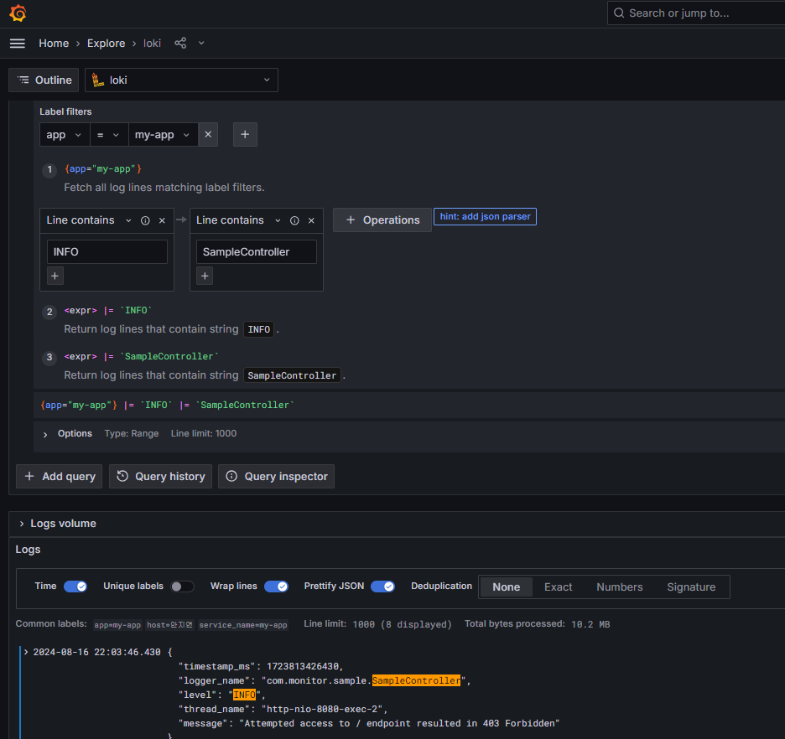Open the loki data source picker
The image size is (785, 739).
pyautogui.click(x=181, y=80)
